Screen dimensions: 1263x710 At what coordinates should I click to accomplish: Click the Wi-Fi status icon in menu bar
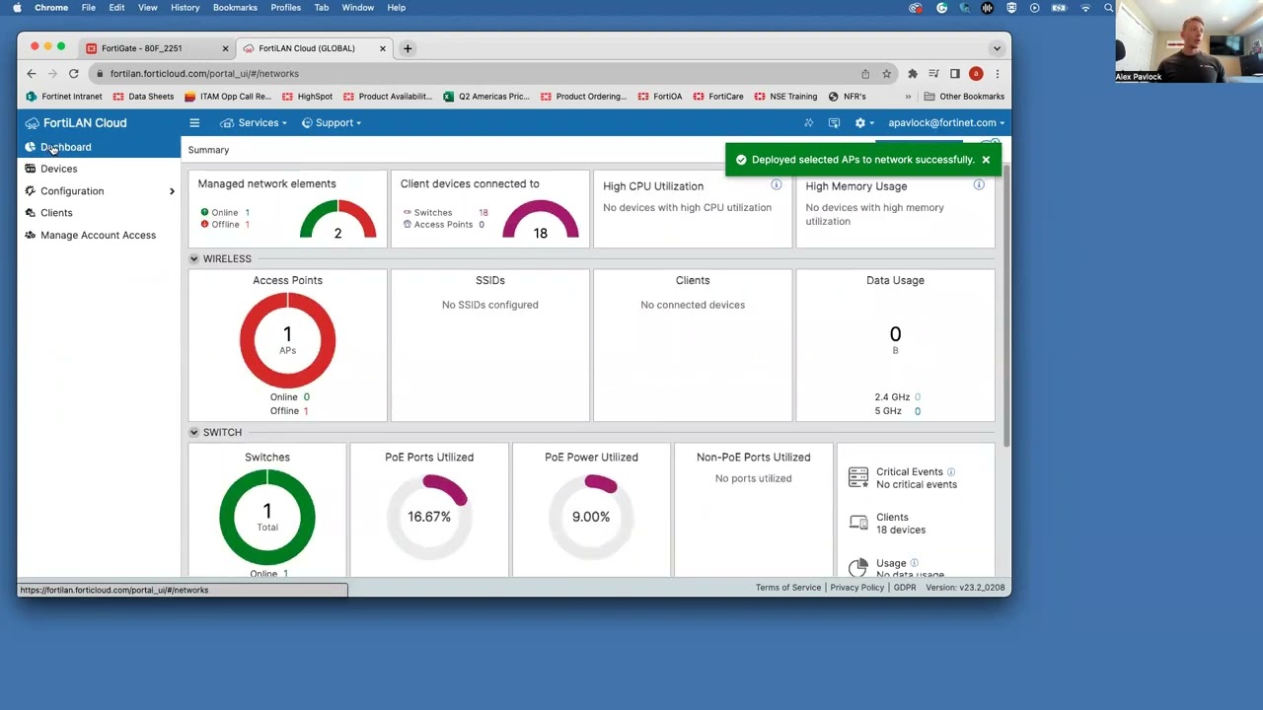coord(1085,8)
